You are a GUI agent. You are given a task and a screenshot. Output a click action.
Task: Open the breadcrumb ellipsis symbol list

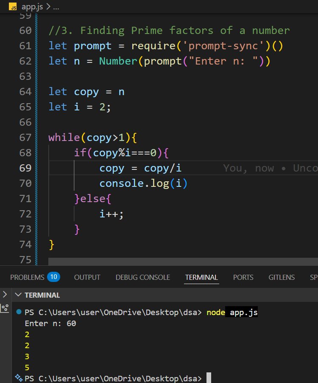click(x=56, y=7)
